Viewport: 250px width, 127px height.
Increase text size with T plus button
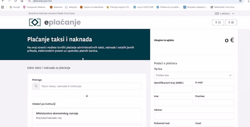(x=231, y=22)
